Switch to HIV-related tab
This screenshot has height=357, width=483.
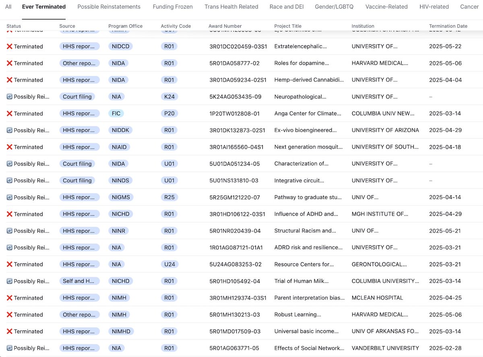(434, 7)
